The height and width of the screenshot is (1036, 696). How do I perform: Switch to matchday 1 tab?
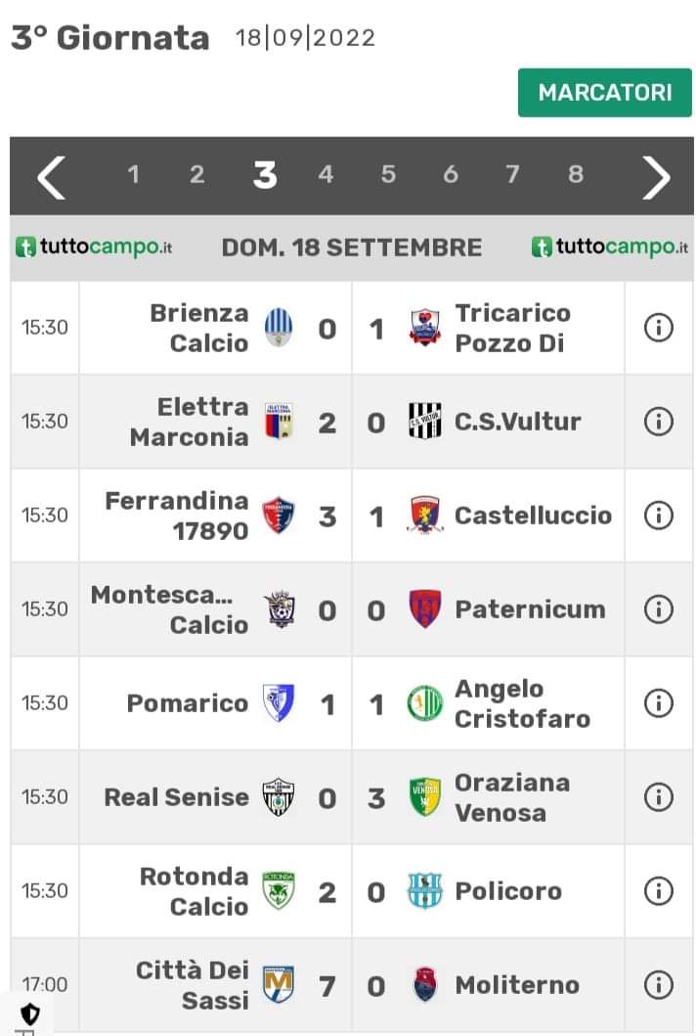(x=133, y=174)
